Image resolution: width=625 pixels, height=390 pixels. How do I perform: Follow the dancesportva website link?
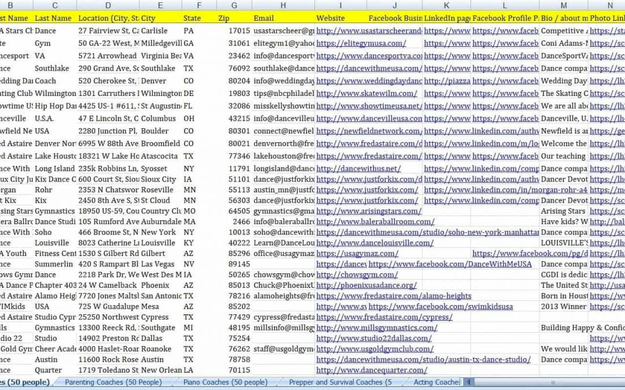[x=369, y=55]
